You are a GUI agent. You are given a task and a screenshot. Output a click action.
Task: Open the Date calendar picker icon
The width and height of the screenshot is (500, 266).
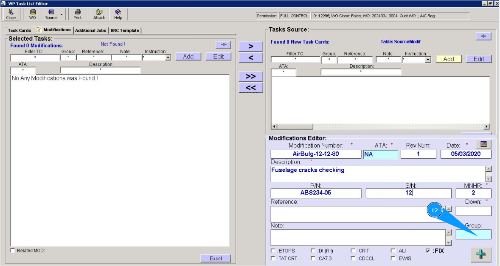tap(483, 145)
